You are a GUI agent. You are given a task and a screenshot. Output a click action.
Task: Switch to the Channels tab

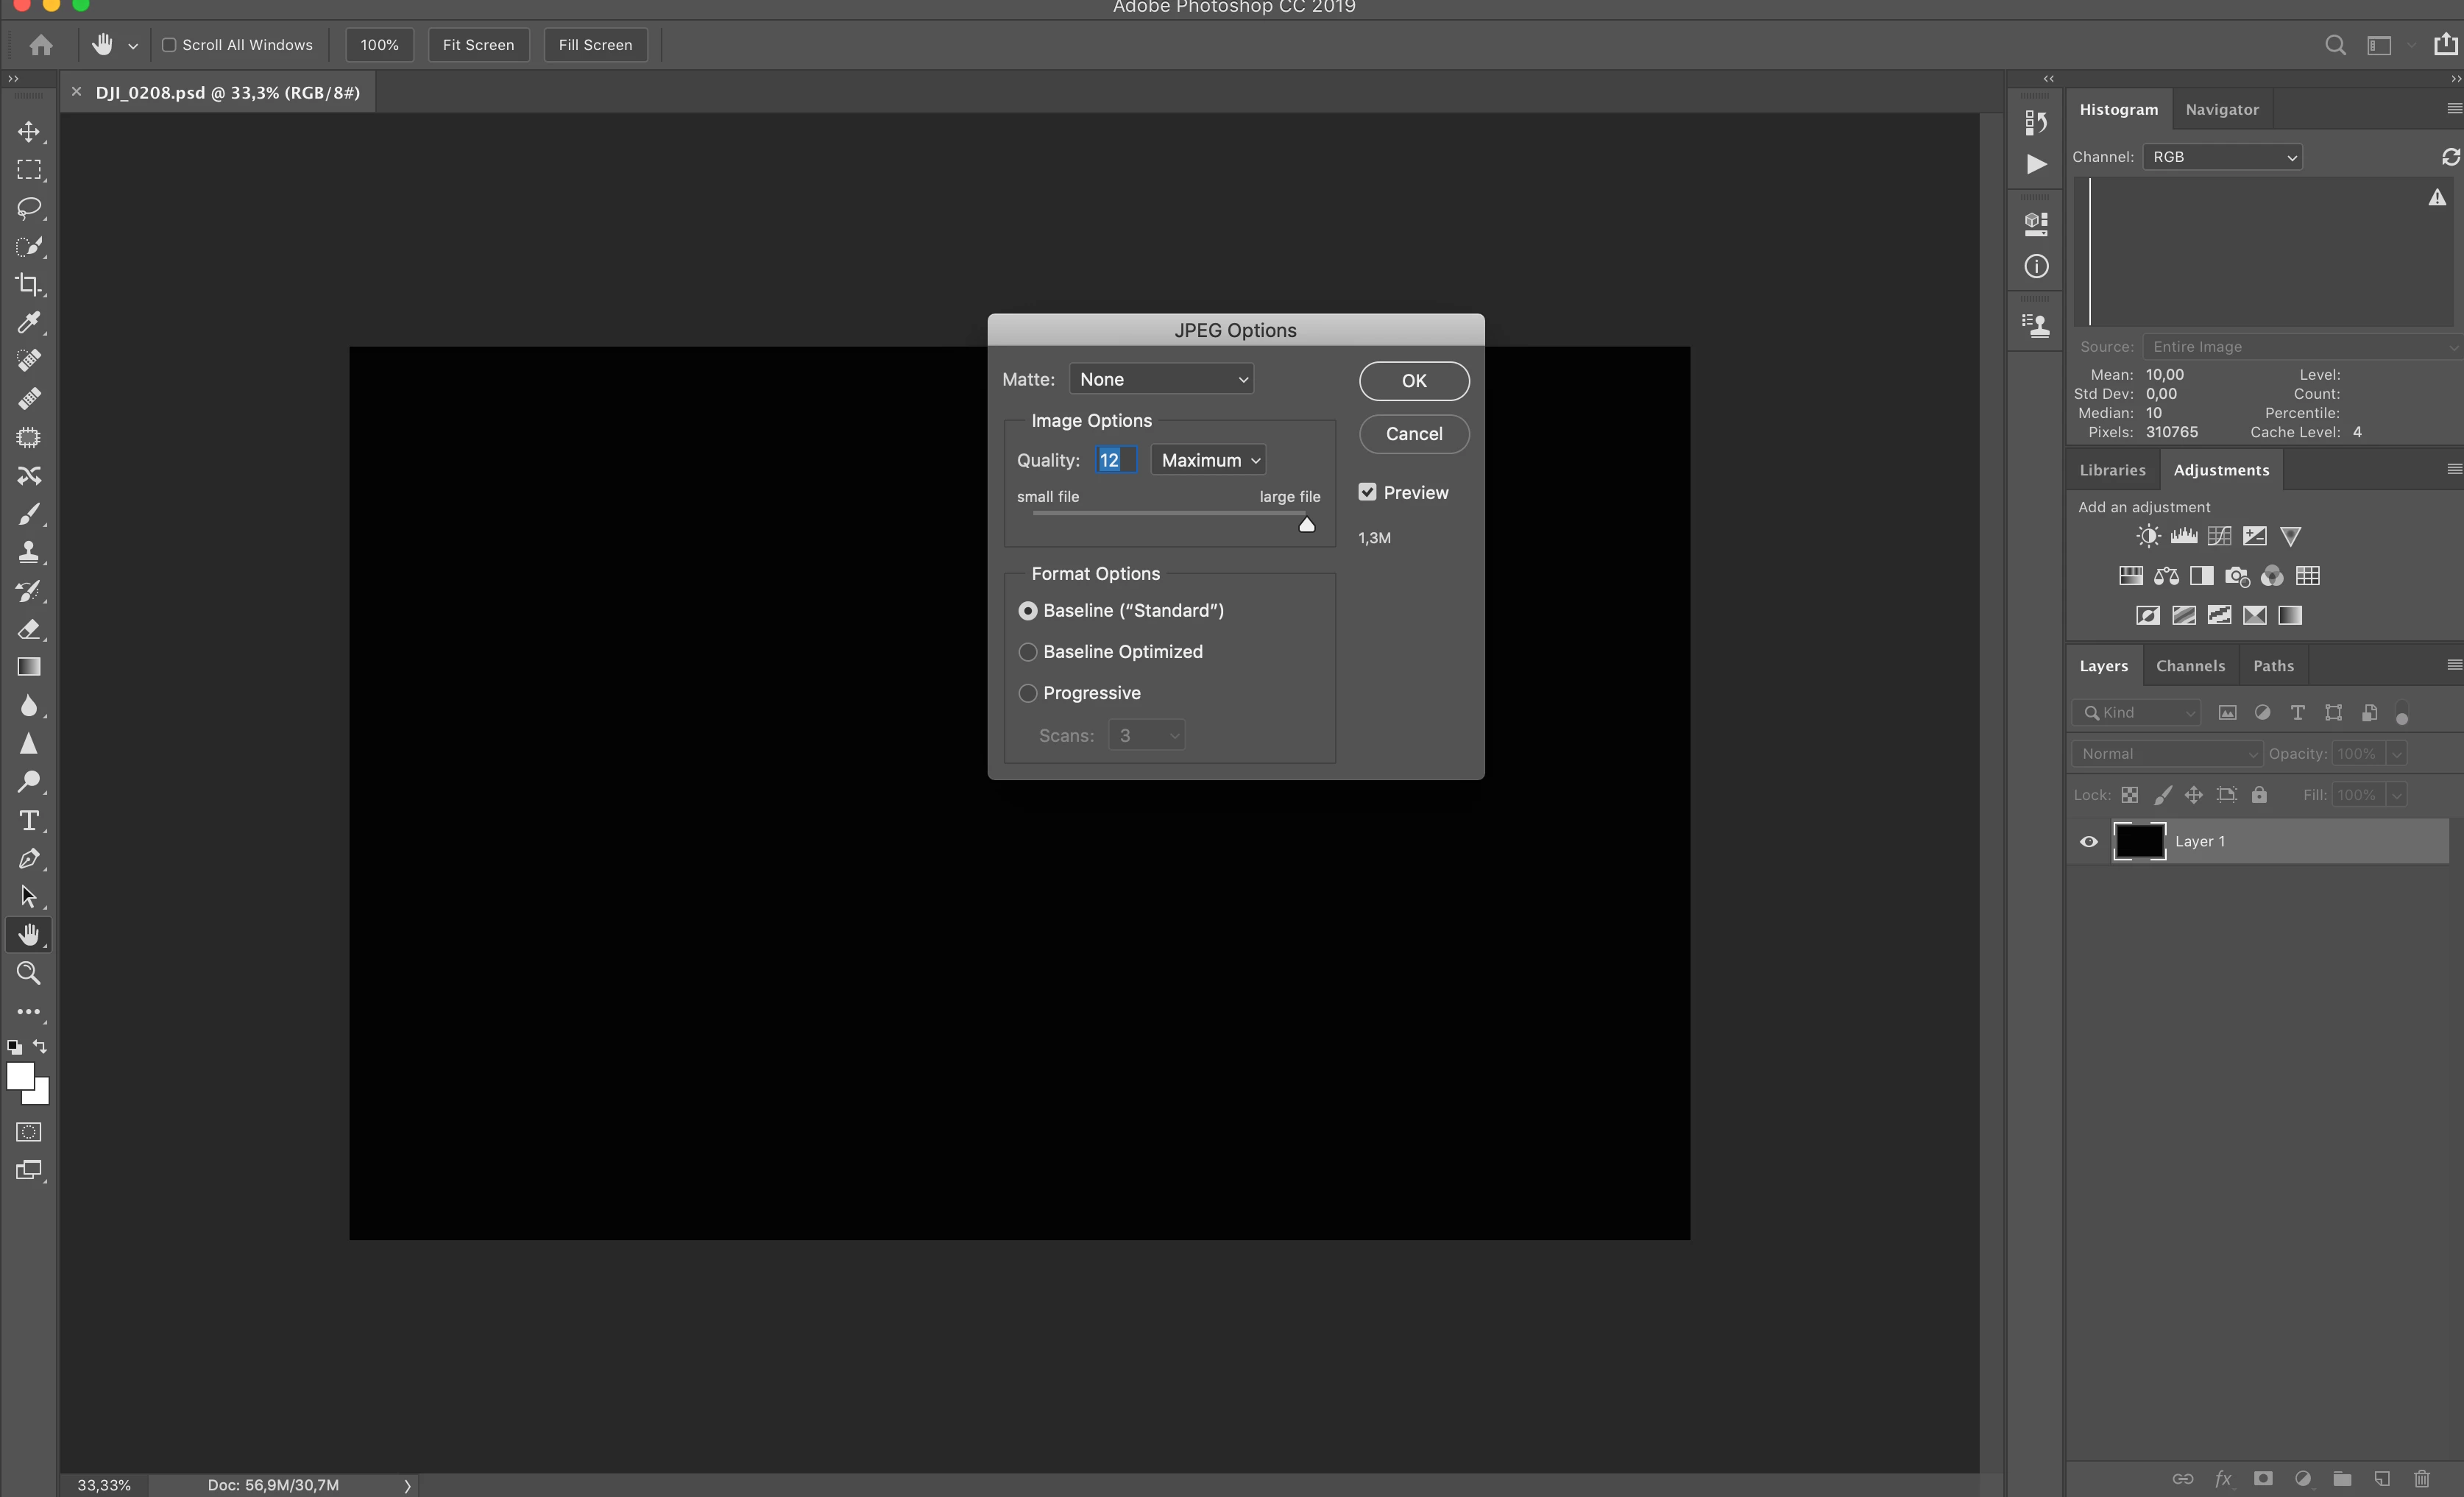[2190, 666]
